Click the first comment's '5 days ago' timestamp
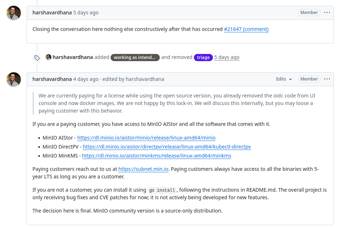340x228 pixels. [x=86, y=13]
